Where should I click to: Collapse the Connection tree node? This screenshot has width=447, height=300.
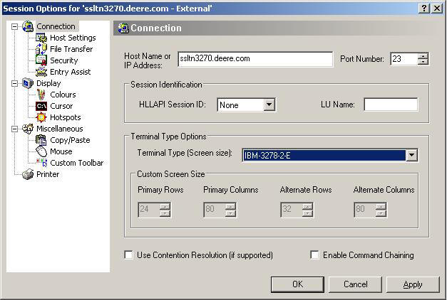click(14, 26)
